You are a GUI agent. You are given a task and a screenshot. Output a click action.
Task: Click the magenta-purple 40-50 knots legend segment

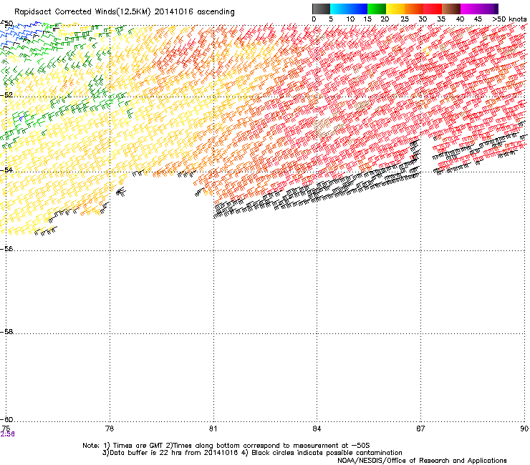click(x=479, y=9)
